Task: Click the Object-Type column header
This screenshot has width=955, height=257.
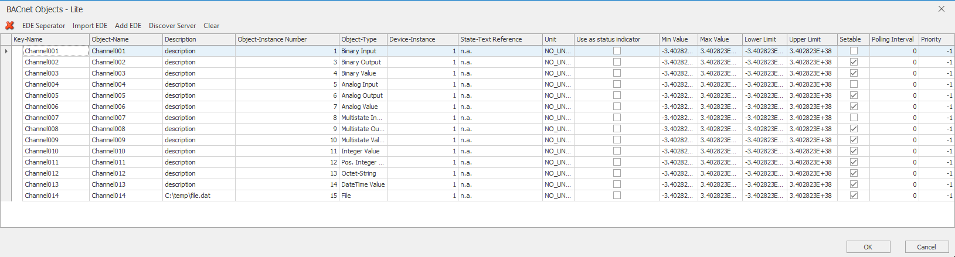Action: (363, 39)
